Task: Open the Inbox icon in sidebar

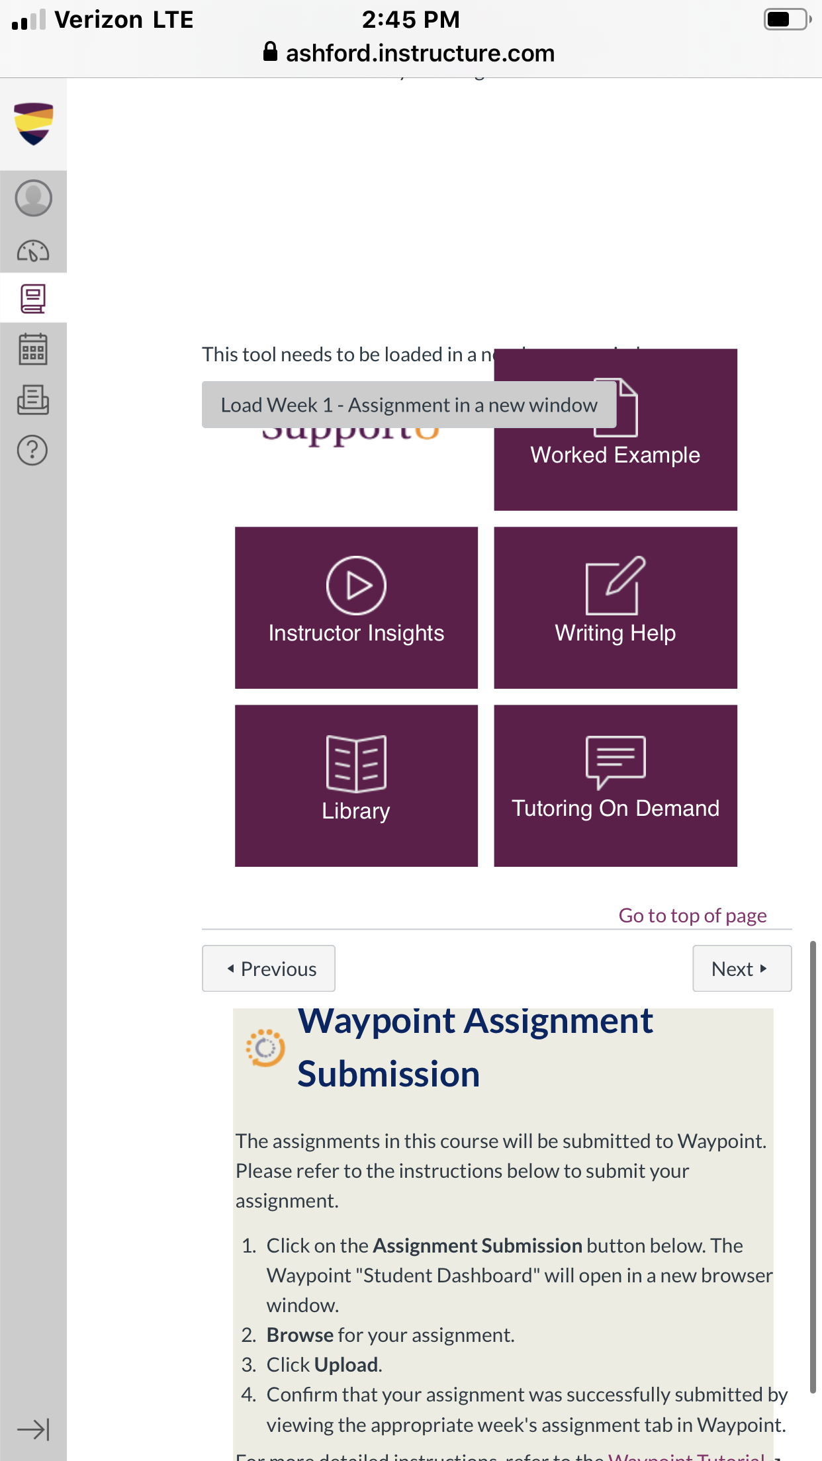Action: (x=33, y=400)
